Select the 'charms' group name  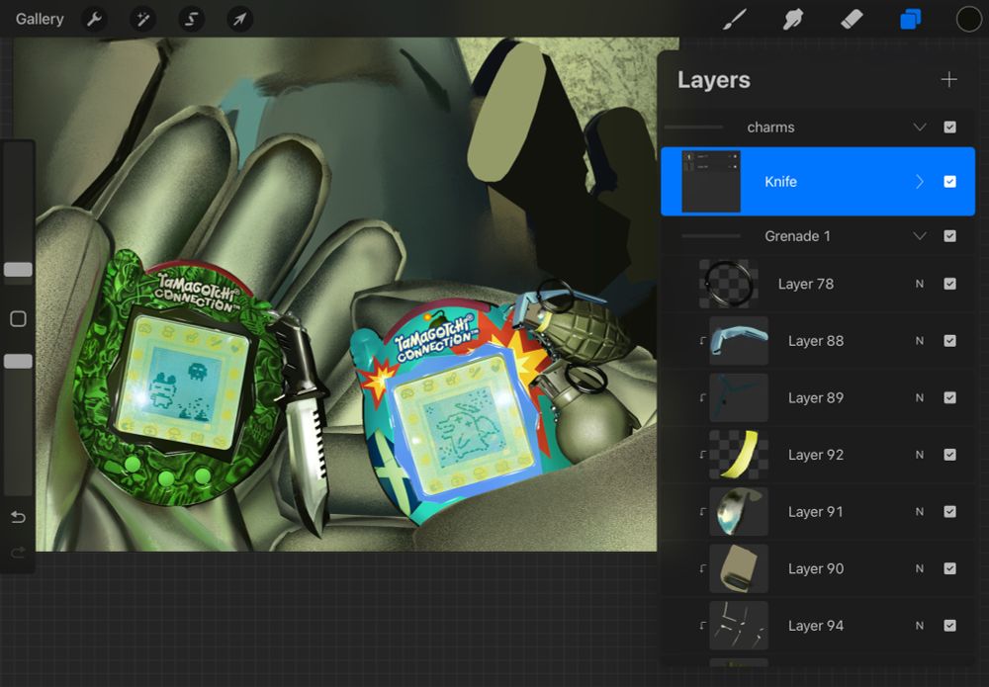click(770, 128)
